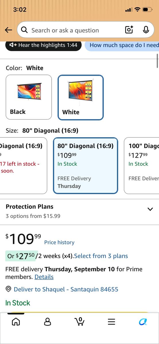This screenshot has height=344, width=159.
Task: Expand the Protection Plans section
Action: tap(80, 211)
